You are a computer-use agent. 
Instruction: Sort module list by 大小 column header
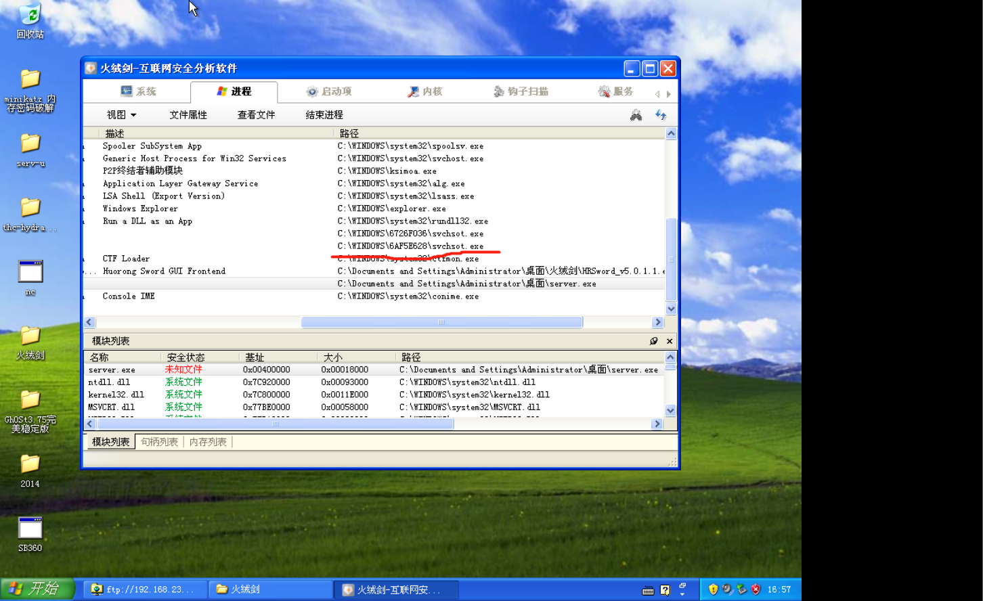[x=357, y=357]
